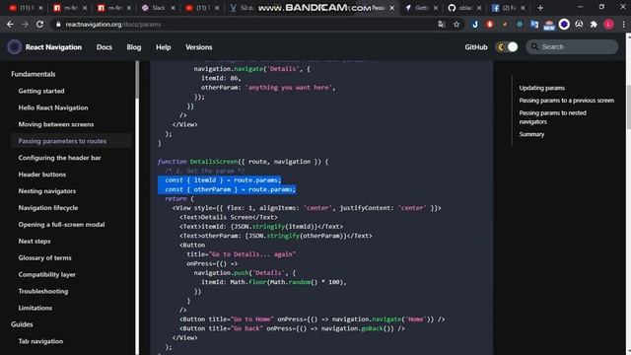Open Configuring the header bar doc
Screen dimensions: 631x355
59,158
